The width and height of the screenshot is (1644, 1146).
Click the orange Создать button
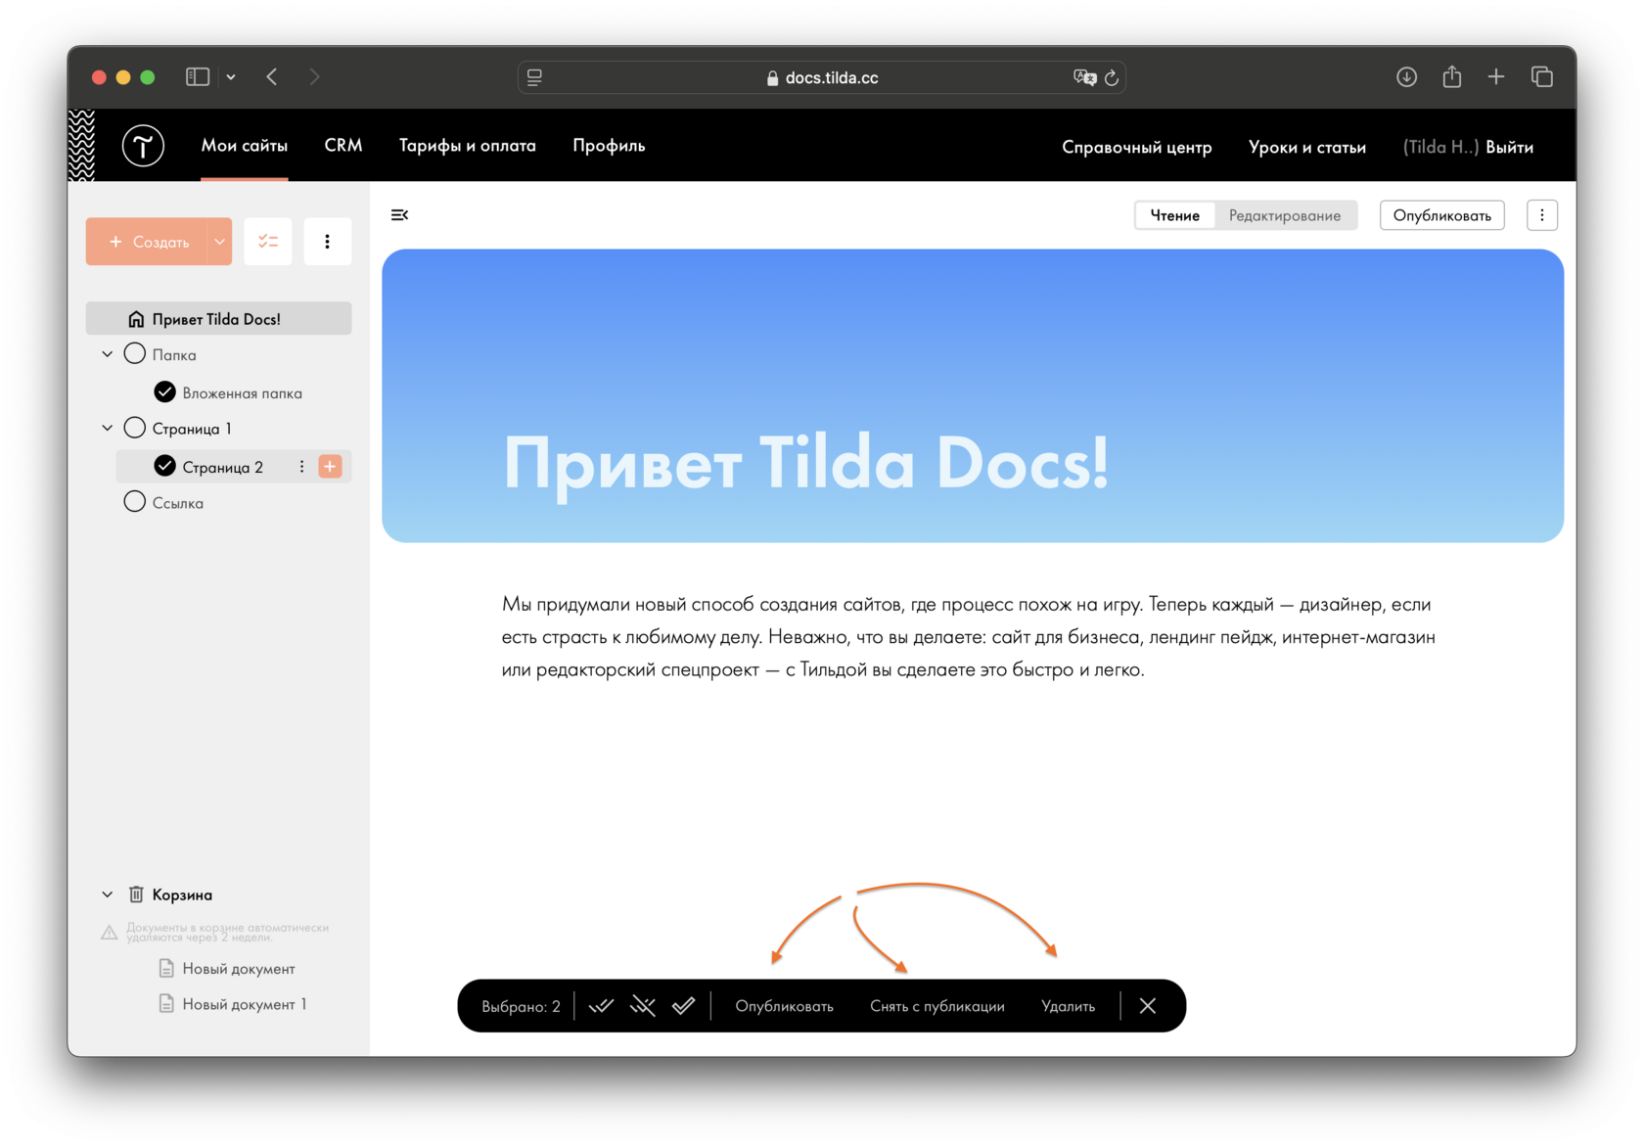[x=147, y=241]
